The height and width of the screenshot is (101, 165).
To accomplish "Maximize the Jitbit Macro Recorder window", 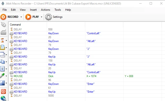I will point(151,4).
